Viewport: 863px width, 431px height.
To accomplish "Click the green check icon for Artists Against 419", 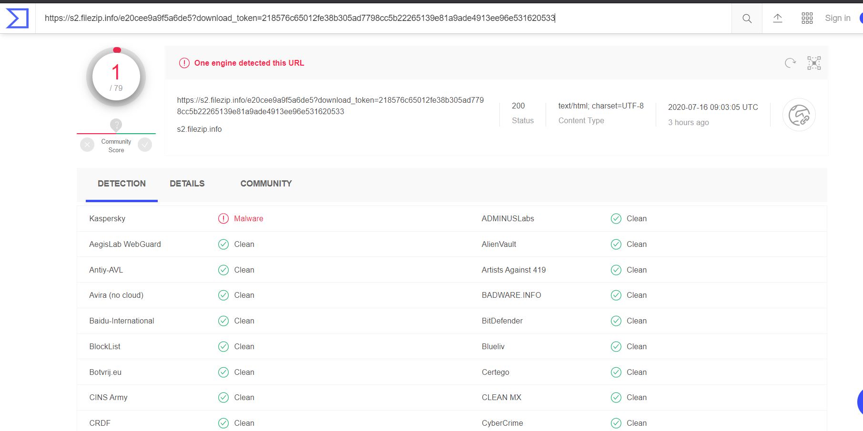I will tap(616, 270).
